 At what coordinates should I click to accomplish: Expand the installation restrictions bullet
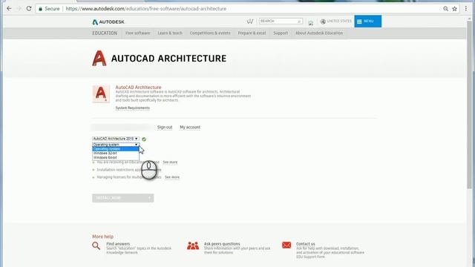pyautogui.click(x=94, y=170)
